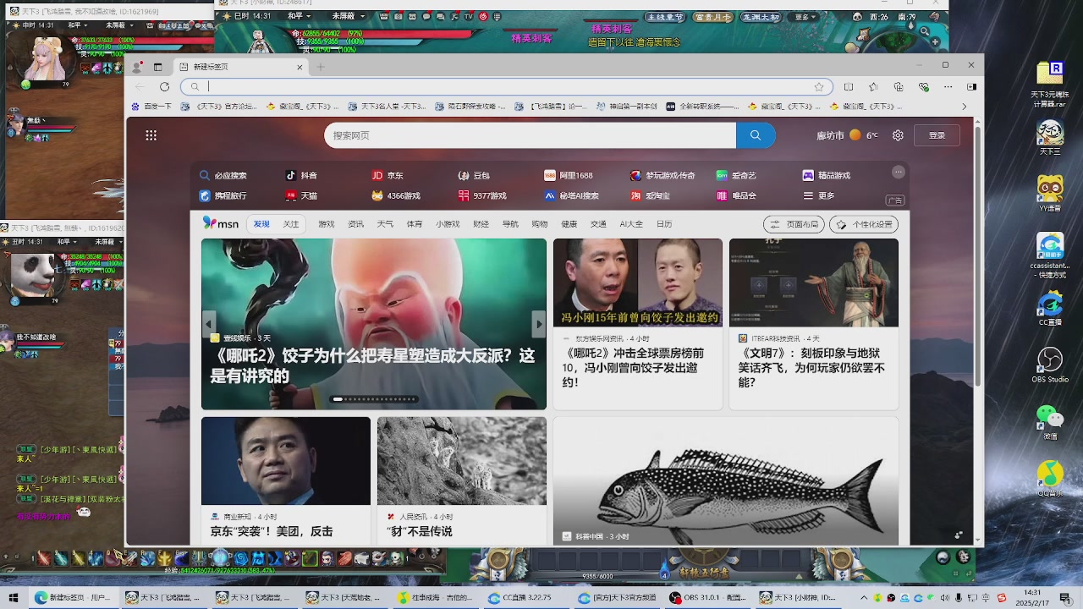Open 财经 feed tab

coord(481,224)
